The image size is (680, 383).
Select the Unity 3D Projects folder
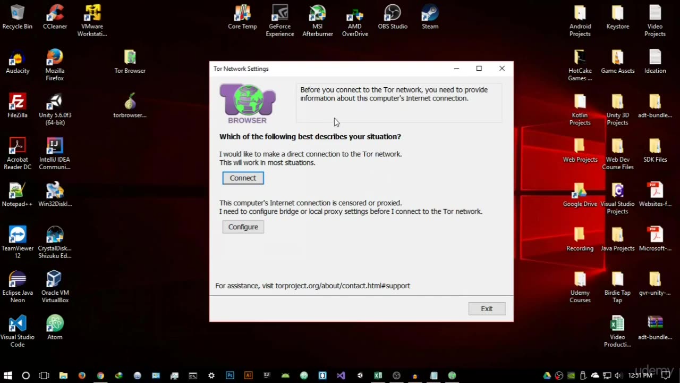point(617,110)
